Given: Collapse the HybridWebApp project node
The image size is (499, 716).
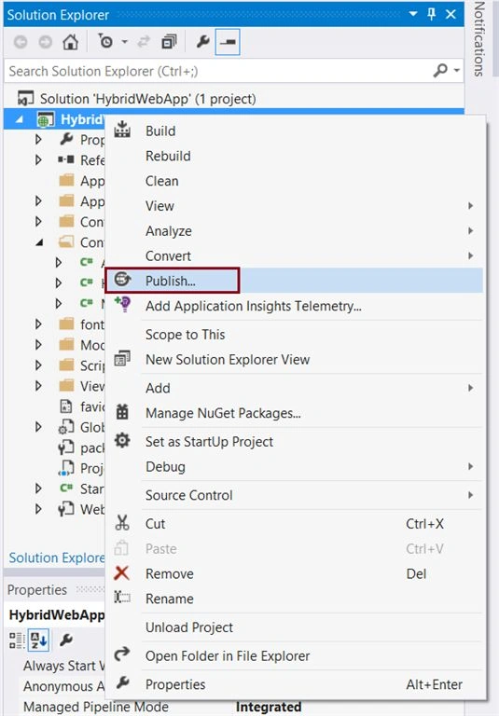Looking at the screenshot, I should (20, 119).
